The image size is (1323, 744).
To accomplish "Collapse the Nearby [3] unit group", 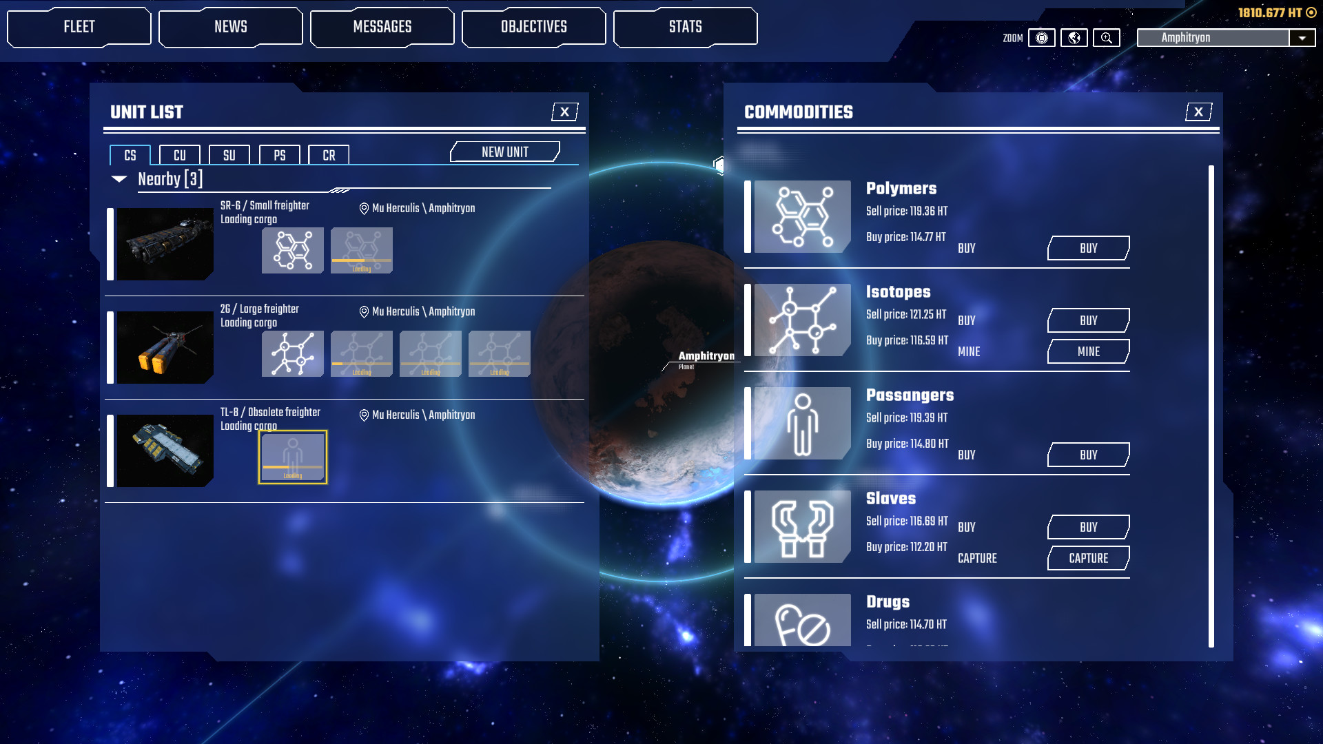I will click(119, 179).
